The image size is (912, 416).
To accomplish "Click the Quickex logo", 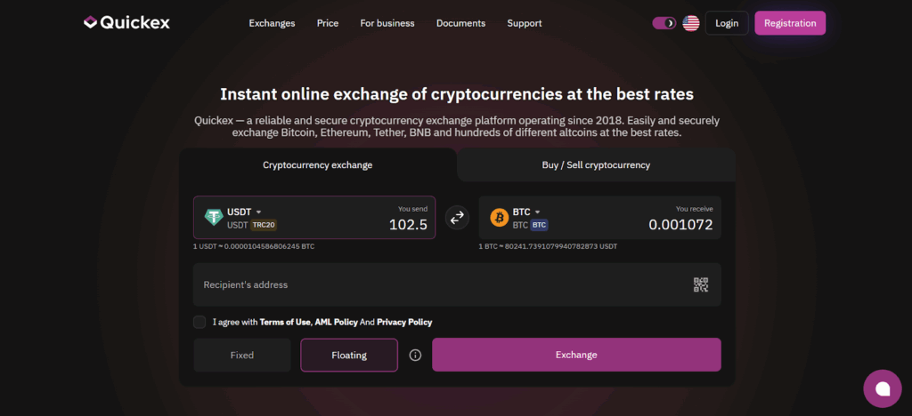I will coord(126,23).
